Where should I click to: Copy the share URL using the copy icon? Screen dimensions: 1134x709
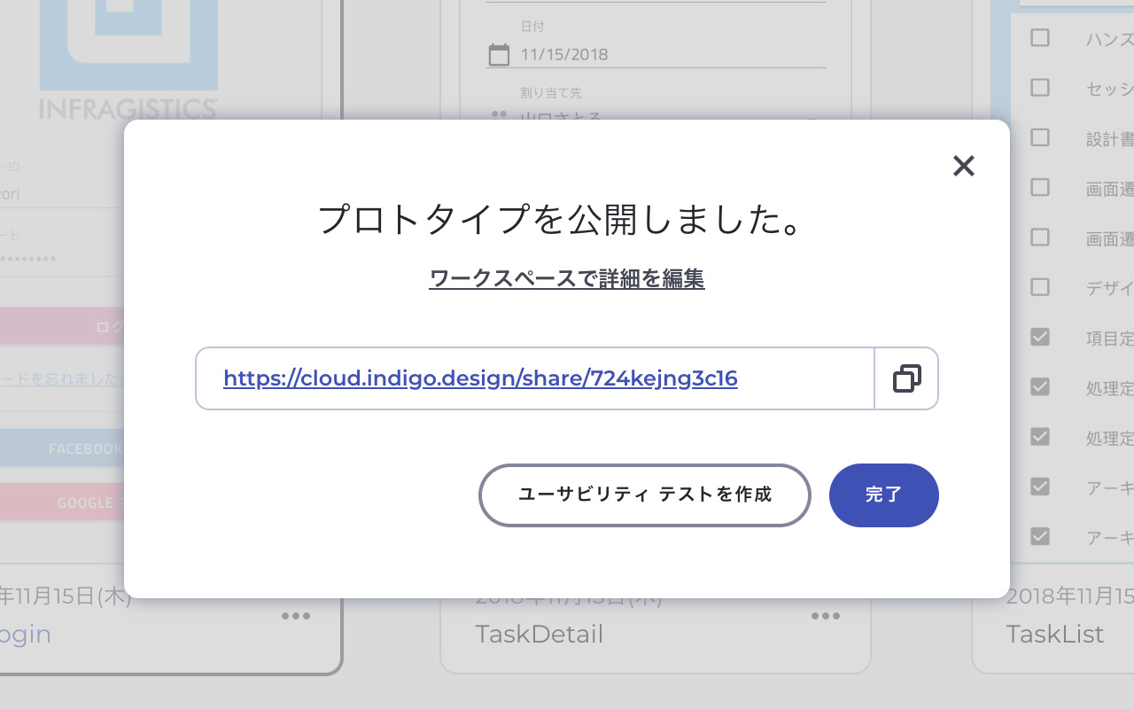tap(906, 378)
